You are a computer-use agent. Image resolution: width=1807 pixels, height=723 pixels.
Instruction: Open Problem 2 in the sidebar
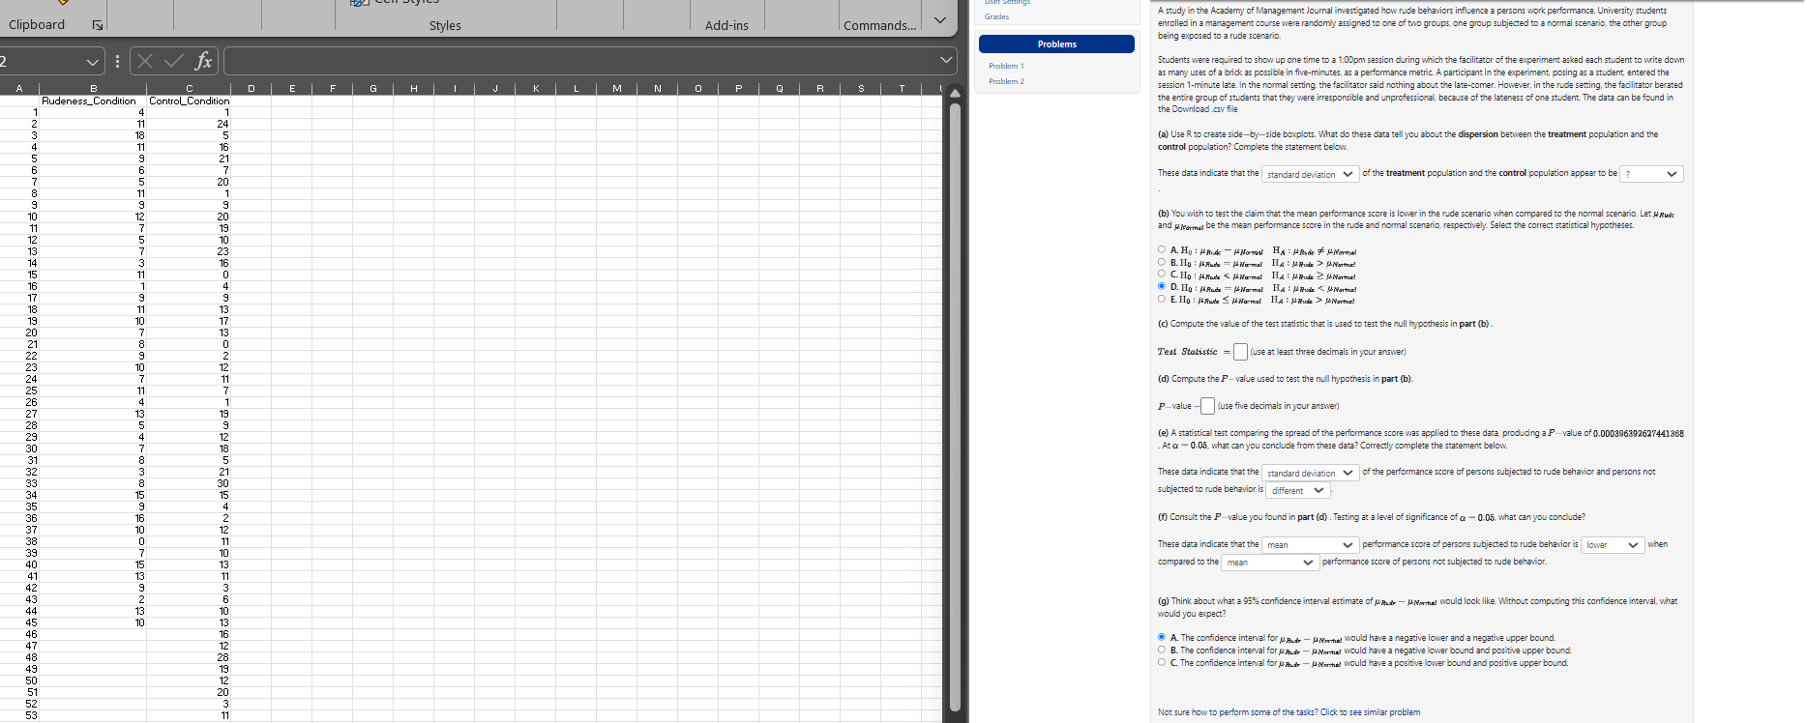(1006, 81)
